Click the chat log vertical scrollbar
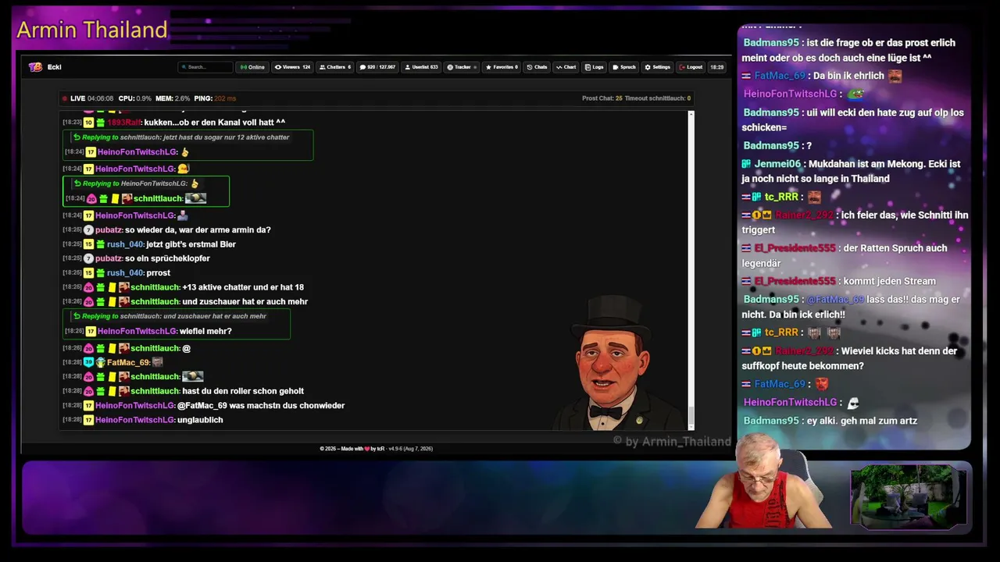Screen dimensions: 1000x562 pos(691,269)
